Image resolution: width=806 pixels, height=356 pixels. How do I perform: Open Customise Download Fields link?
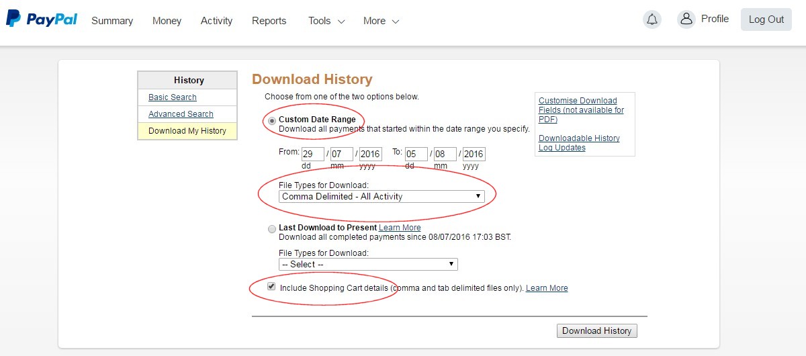click(x=581, y=110)
